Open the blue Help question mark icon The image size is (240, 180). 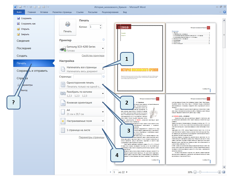click(x=225, y=12)
